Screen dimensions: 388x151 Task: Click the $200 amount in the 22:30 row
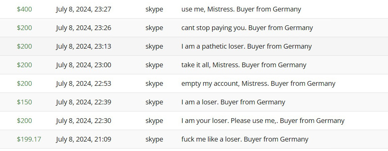point(24,121)
